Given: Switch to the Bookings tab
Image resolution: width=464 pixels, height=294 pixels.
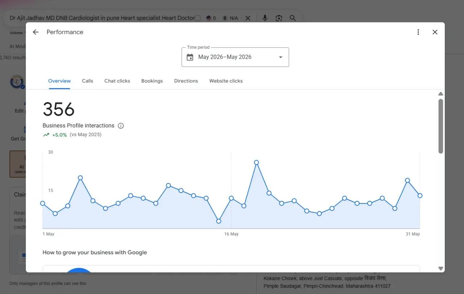Looking at the screenshot, I should click(x=152, y=81).
